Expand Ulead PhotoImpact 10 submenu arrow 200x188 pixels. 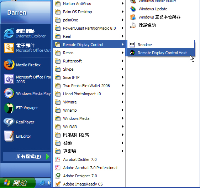pyautogui.click(x=122, y=94)
